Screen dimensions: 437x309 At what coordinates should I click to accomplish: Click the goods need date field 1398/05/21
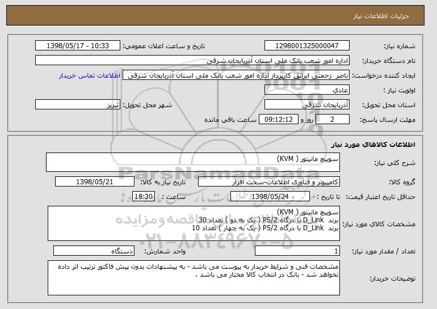tap(95, 182)
